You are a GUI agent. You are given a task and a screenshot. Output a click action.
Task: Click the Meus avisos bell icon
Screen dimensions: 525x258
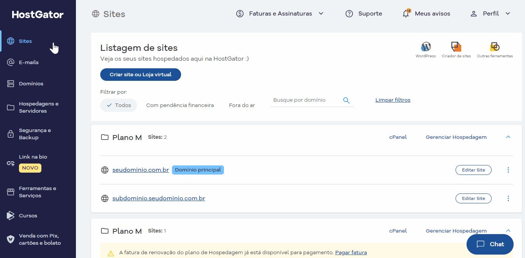coord(406,13)
